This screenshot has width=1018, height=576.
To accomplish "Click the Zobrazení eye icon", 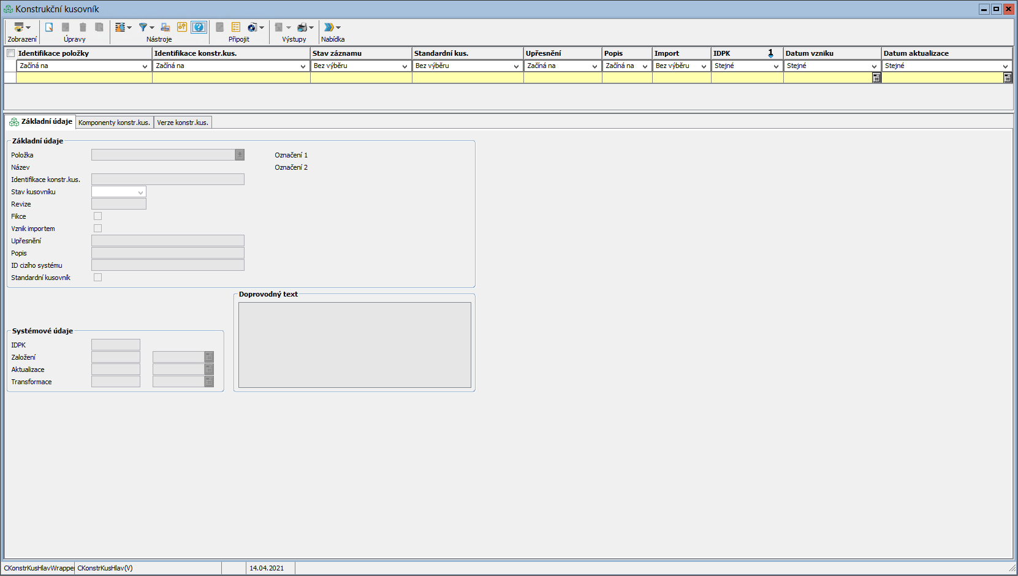I will pyautogui.click(x=19, y=27).
